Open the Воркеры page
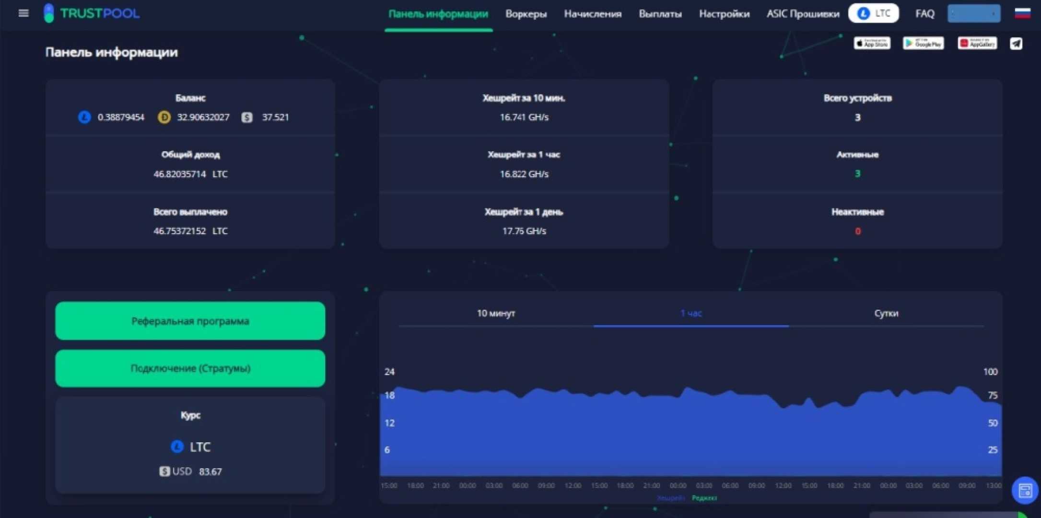The height and width of the screenshot is (518, 1041). 526,14
